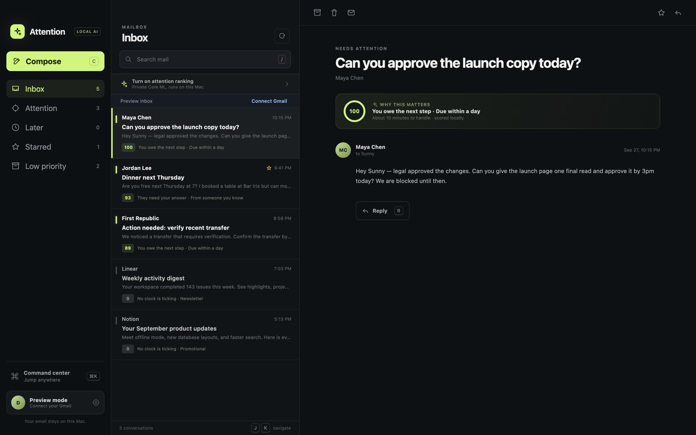This screenshot has height=435, width=696.
Task: Click 'Sep 27, 10:15 PM' timestamp
Action: (642, 150)
